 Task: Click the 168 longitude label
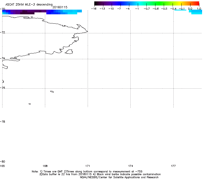[45, 166]
